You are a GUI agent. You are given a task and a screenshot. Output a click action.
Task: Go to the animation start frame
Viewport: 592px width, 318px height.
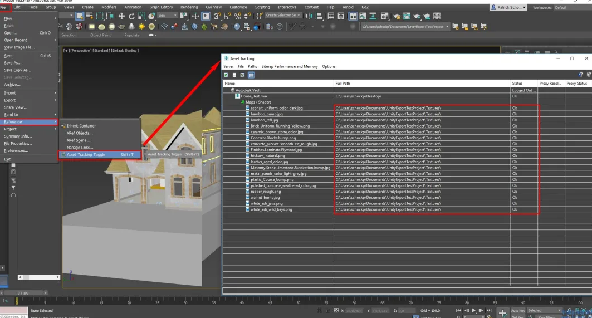(458, 310)
